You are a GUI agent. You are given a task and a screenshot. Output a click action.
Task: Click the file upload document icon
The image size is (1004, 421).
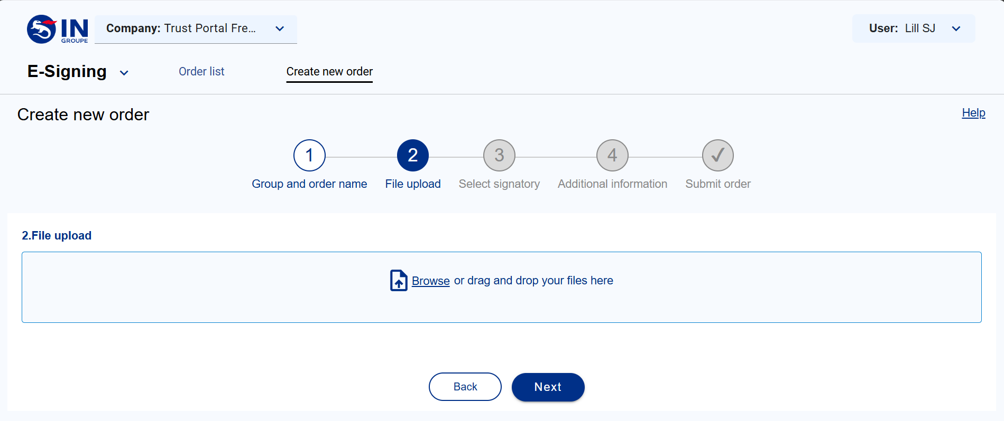pos(399,281)
